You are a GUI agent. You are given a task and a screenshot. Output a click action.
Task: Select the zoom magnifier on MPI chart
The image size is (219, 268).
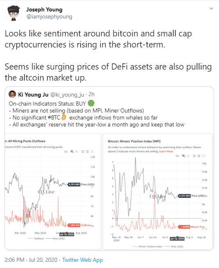coord(184,156)
